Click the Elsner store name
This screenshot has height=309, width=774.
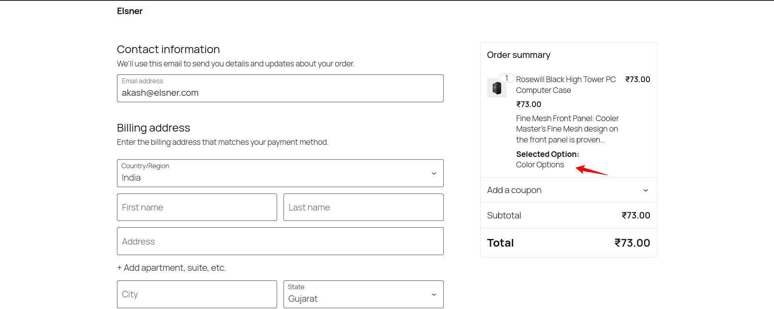(129, 11)
